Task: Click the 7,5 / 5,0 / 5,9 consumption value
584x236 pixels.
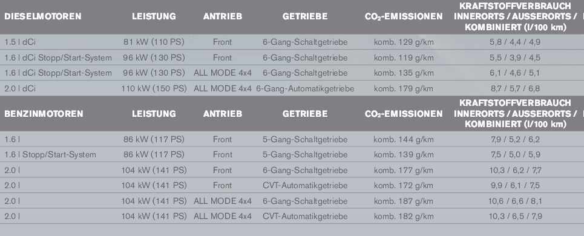Action: (x=515, y=155)
